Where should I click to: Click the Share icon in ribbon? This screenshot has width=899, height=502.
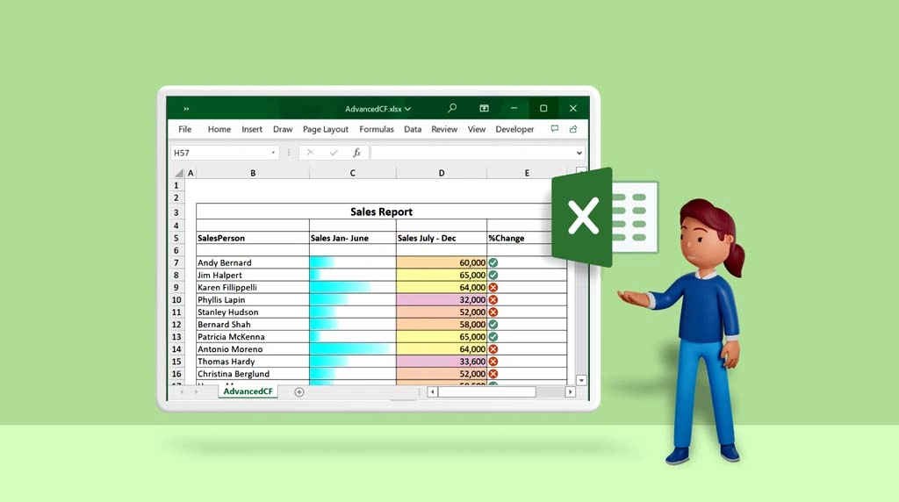click(573, 129)
